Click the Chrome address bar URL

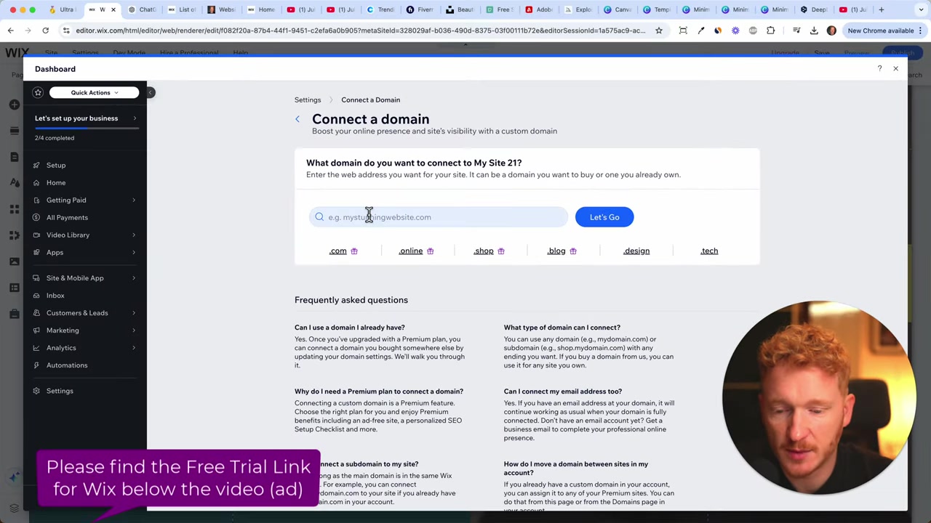[x=360, y=31]
